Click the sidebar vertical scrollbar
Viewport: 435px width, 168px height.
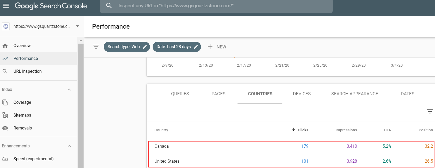pos(81,106)
